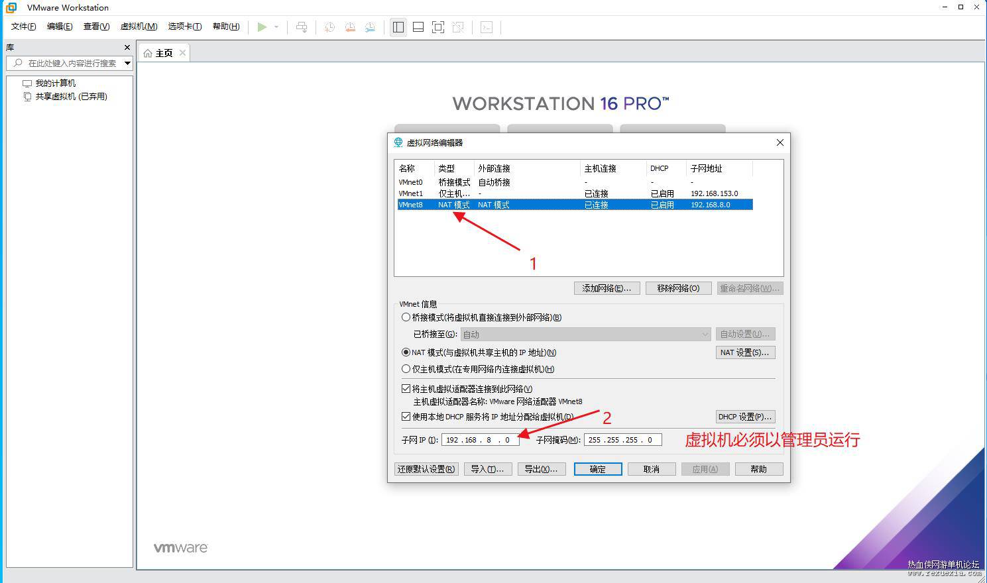Click the 还原默认设置(R) button
Viewport: 987px width, 583px height.
(426, 469)
